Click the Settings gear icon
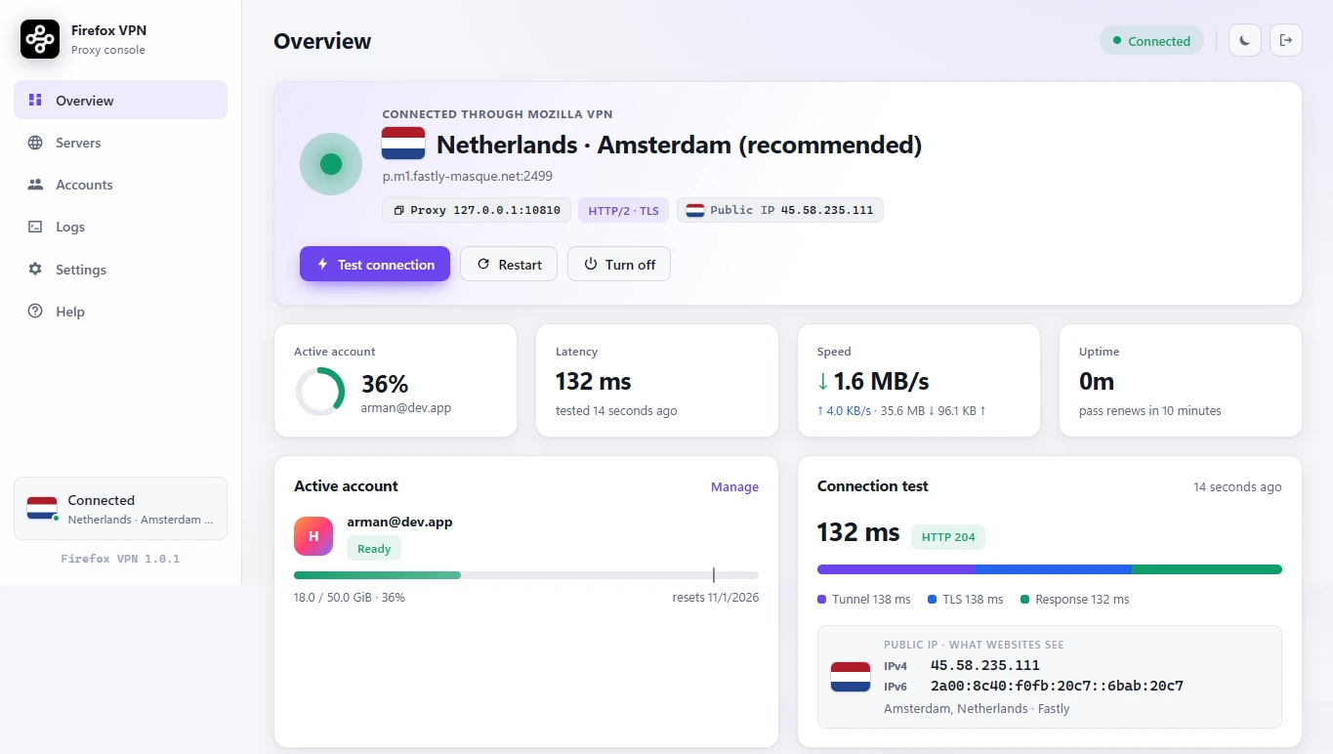Viewport: 1333px width, 754px height. 35,270
